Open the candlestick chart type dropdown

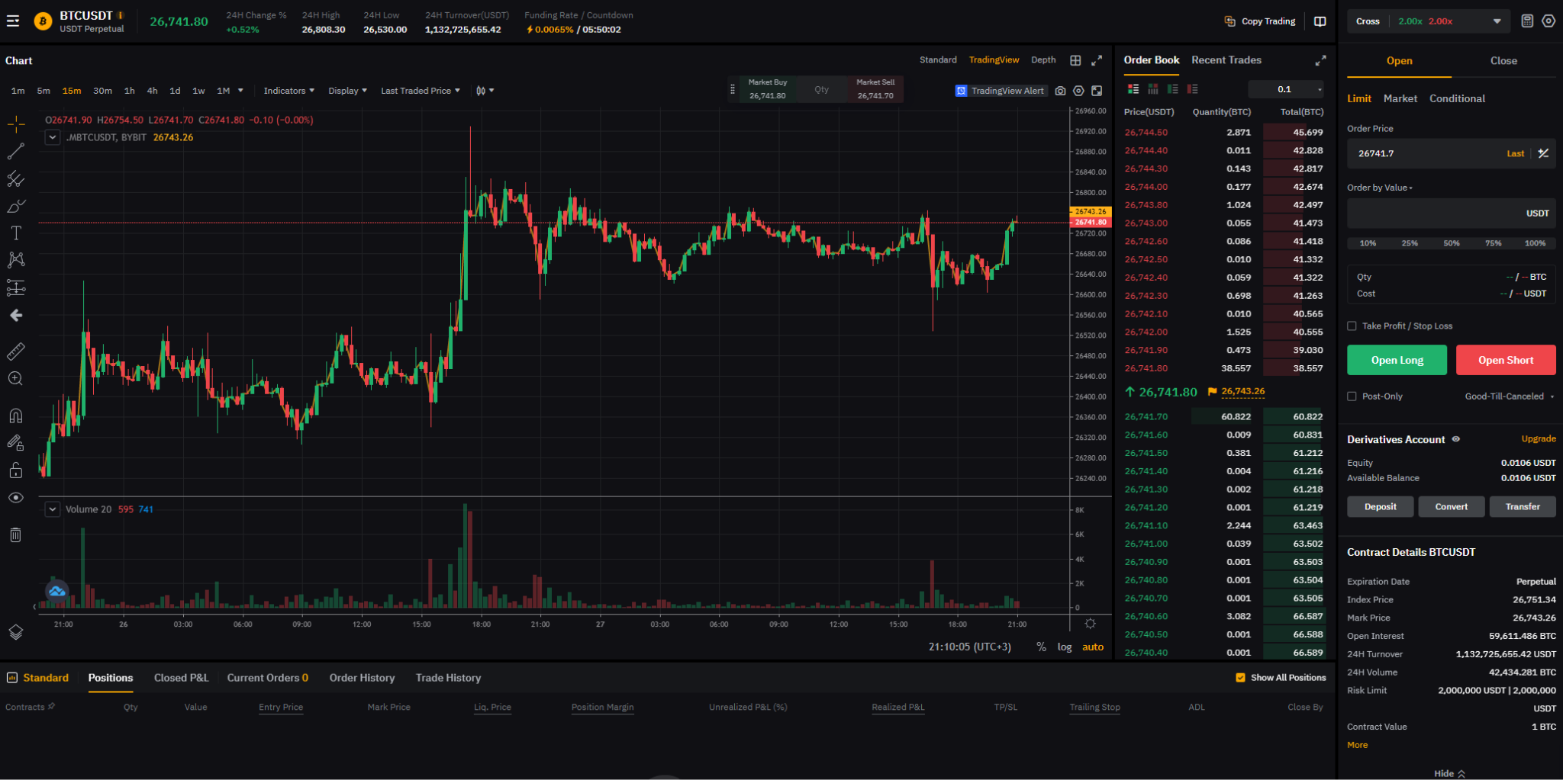point(485,91)
